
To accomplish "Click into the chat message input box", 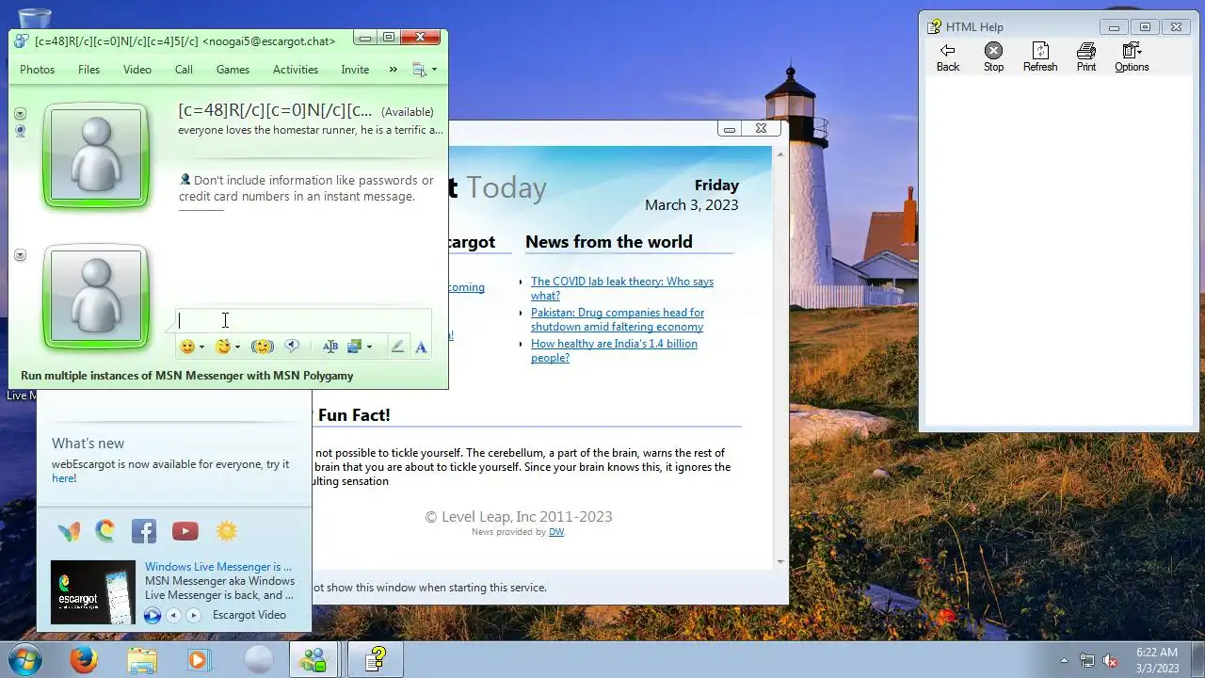I will (303, 320).
